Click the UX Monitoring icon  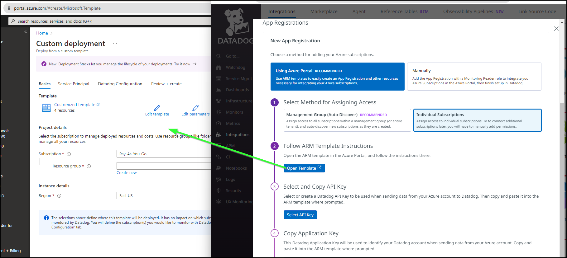coord(219,202)
